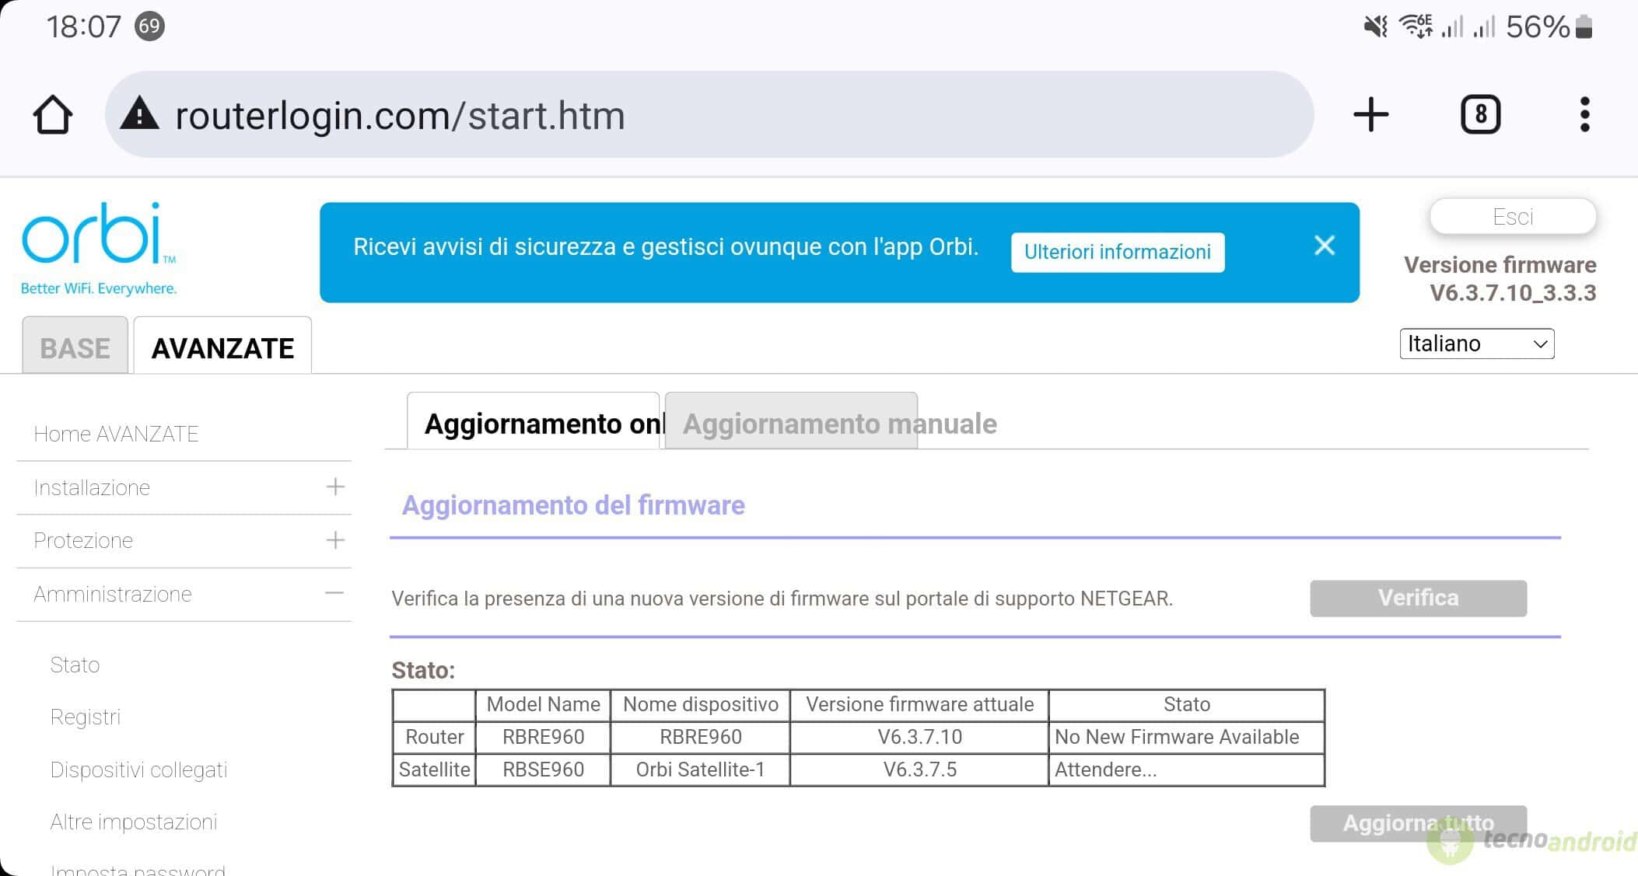This screenshot has height=876, width=1638.
Task: Click the Orbi Satellite-1 device name
Action: click(700, 770)
